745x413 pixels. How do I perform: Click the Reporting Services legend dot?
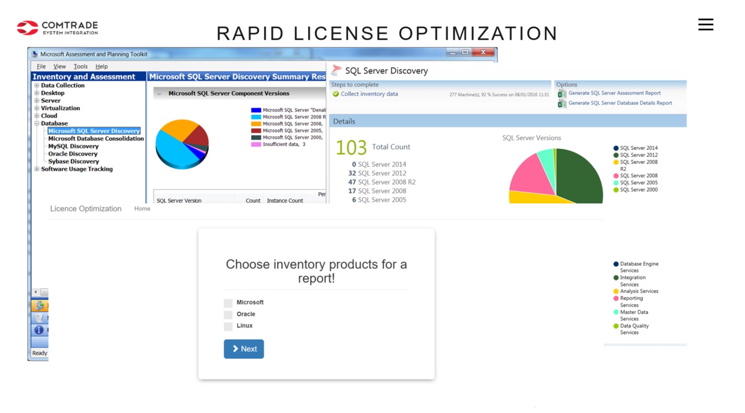[x=616, y=298]
